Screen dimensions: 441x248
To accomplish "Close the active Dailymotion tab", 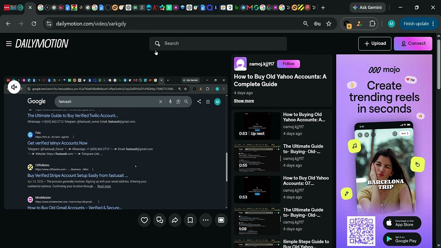I will pos(30,8).
